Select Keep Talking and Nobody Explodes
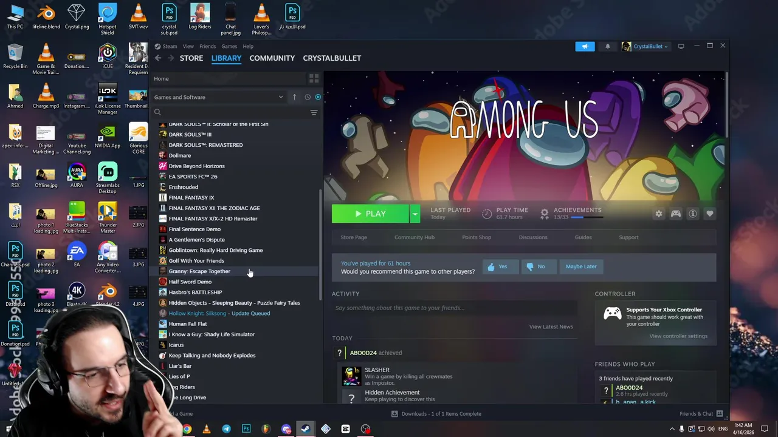The image size is (778, 437). point(212,356)
